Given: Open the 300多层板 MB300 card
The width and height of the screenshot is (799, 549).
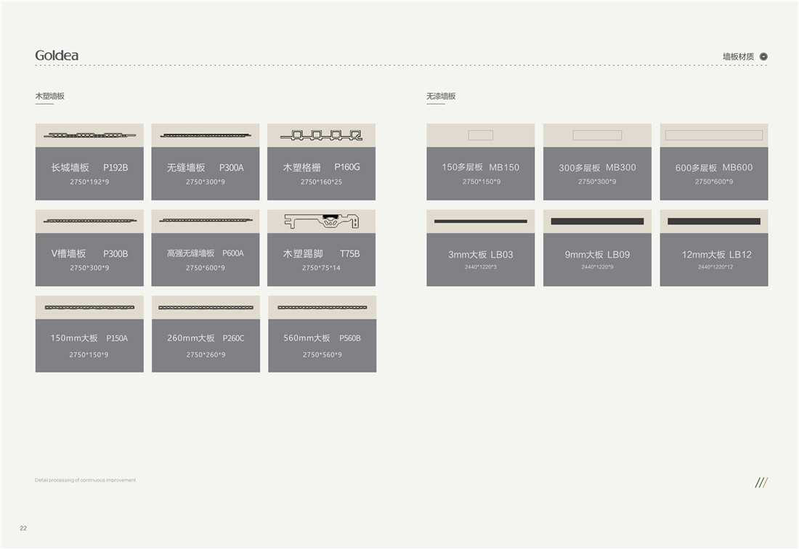Looking at the screenshot, I should click(597, 161).
